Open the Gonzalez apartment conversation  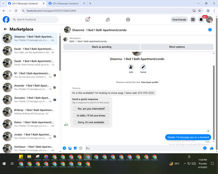(29, 100)
